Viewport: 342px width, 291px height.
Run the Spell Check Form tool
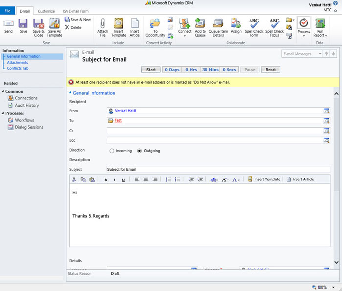(x=254, y=26)
